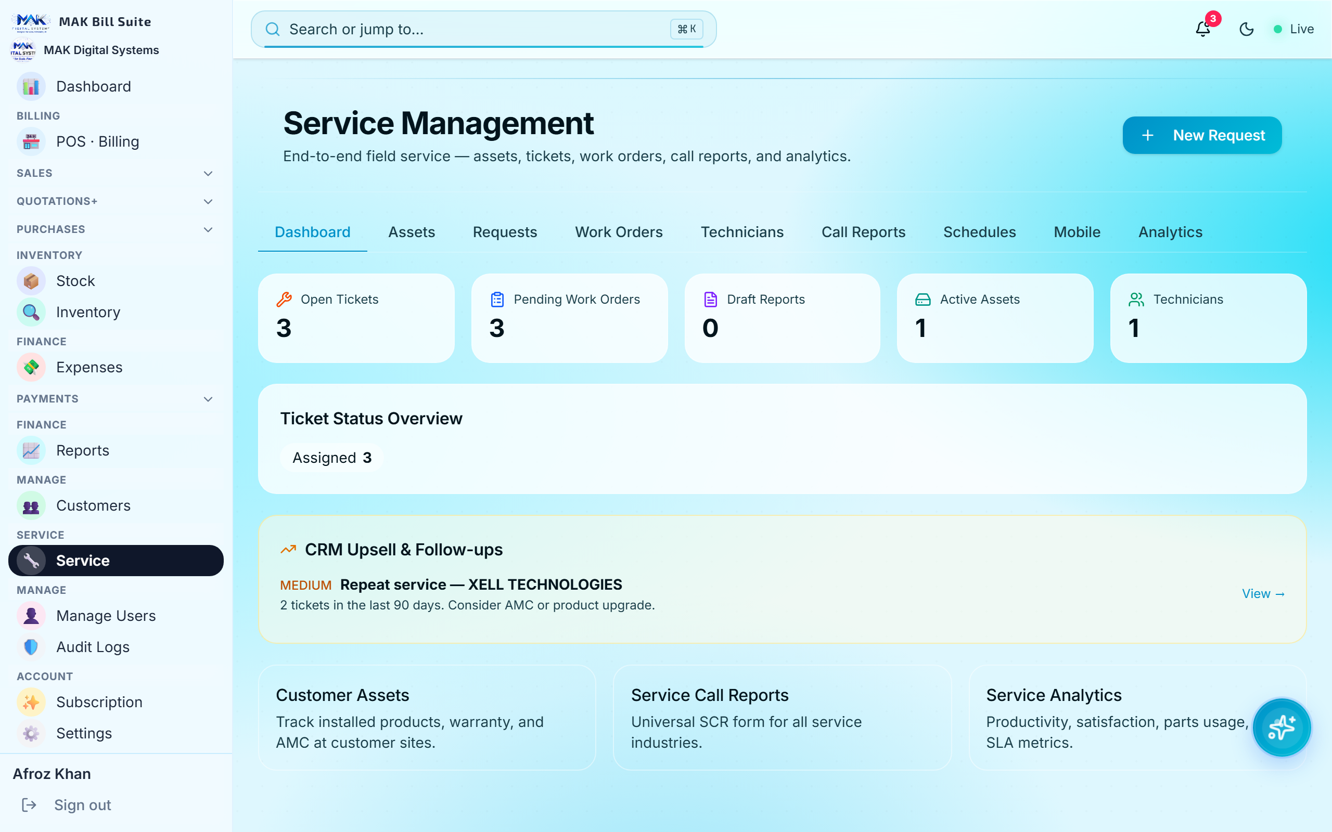Click the Afroz Khan user name

(52, 774)
